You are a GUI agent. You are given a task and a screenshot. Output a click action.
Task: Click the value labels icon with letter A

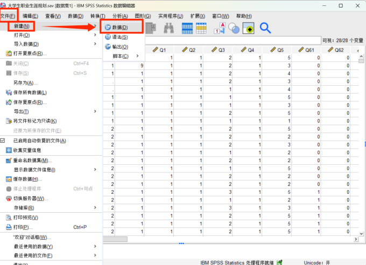(x=221, y=28)
